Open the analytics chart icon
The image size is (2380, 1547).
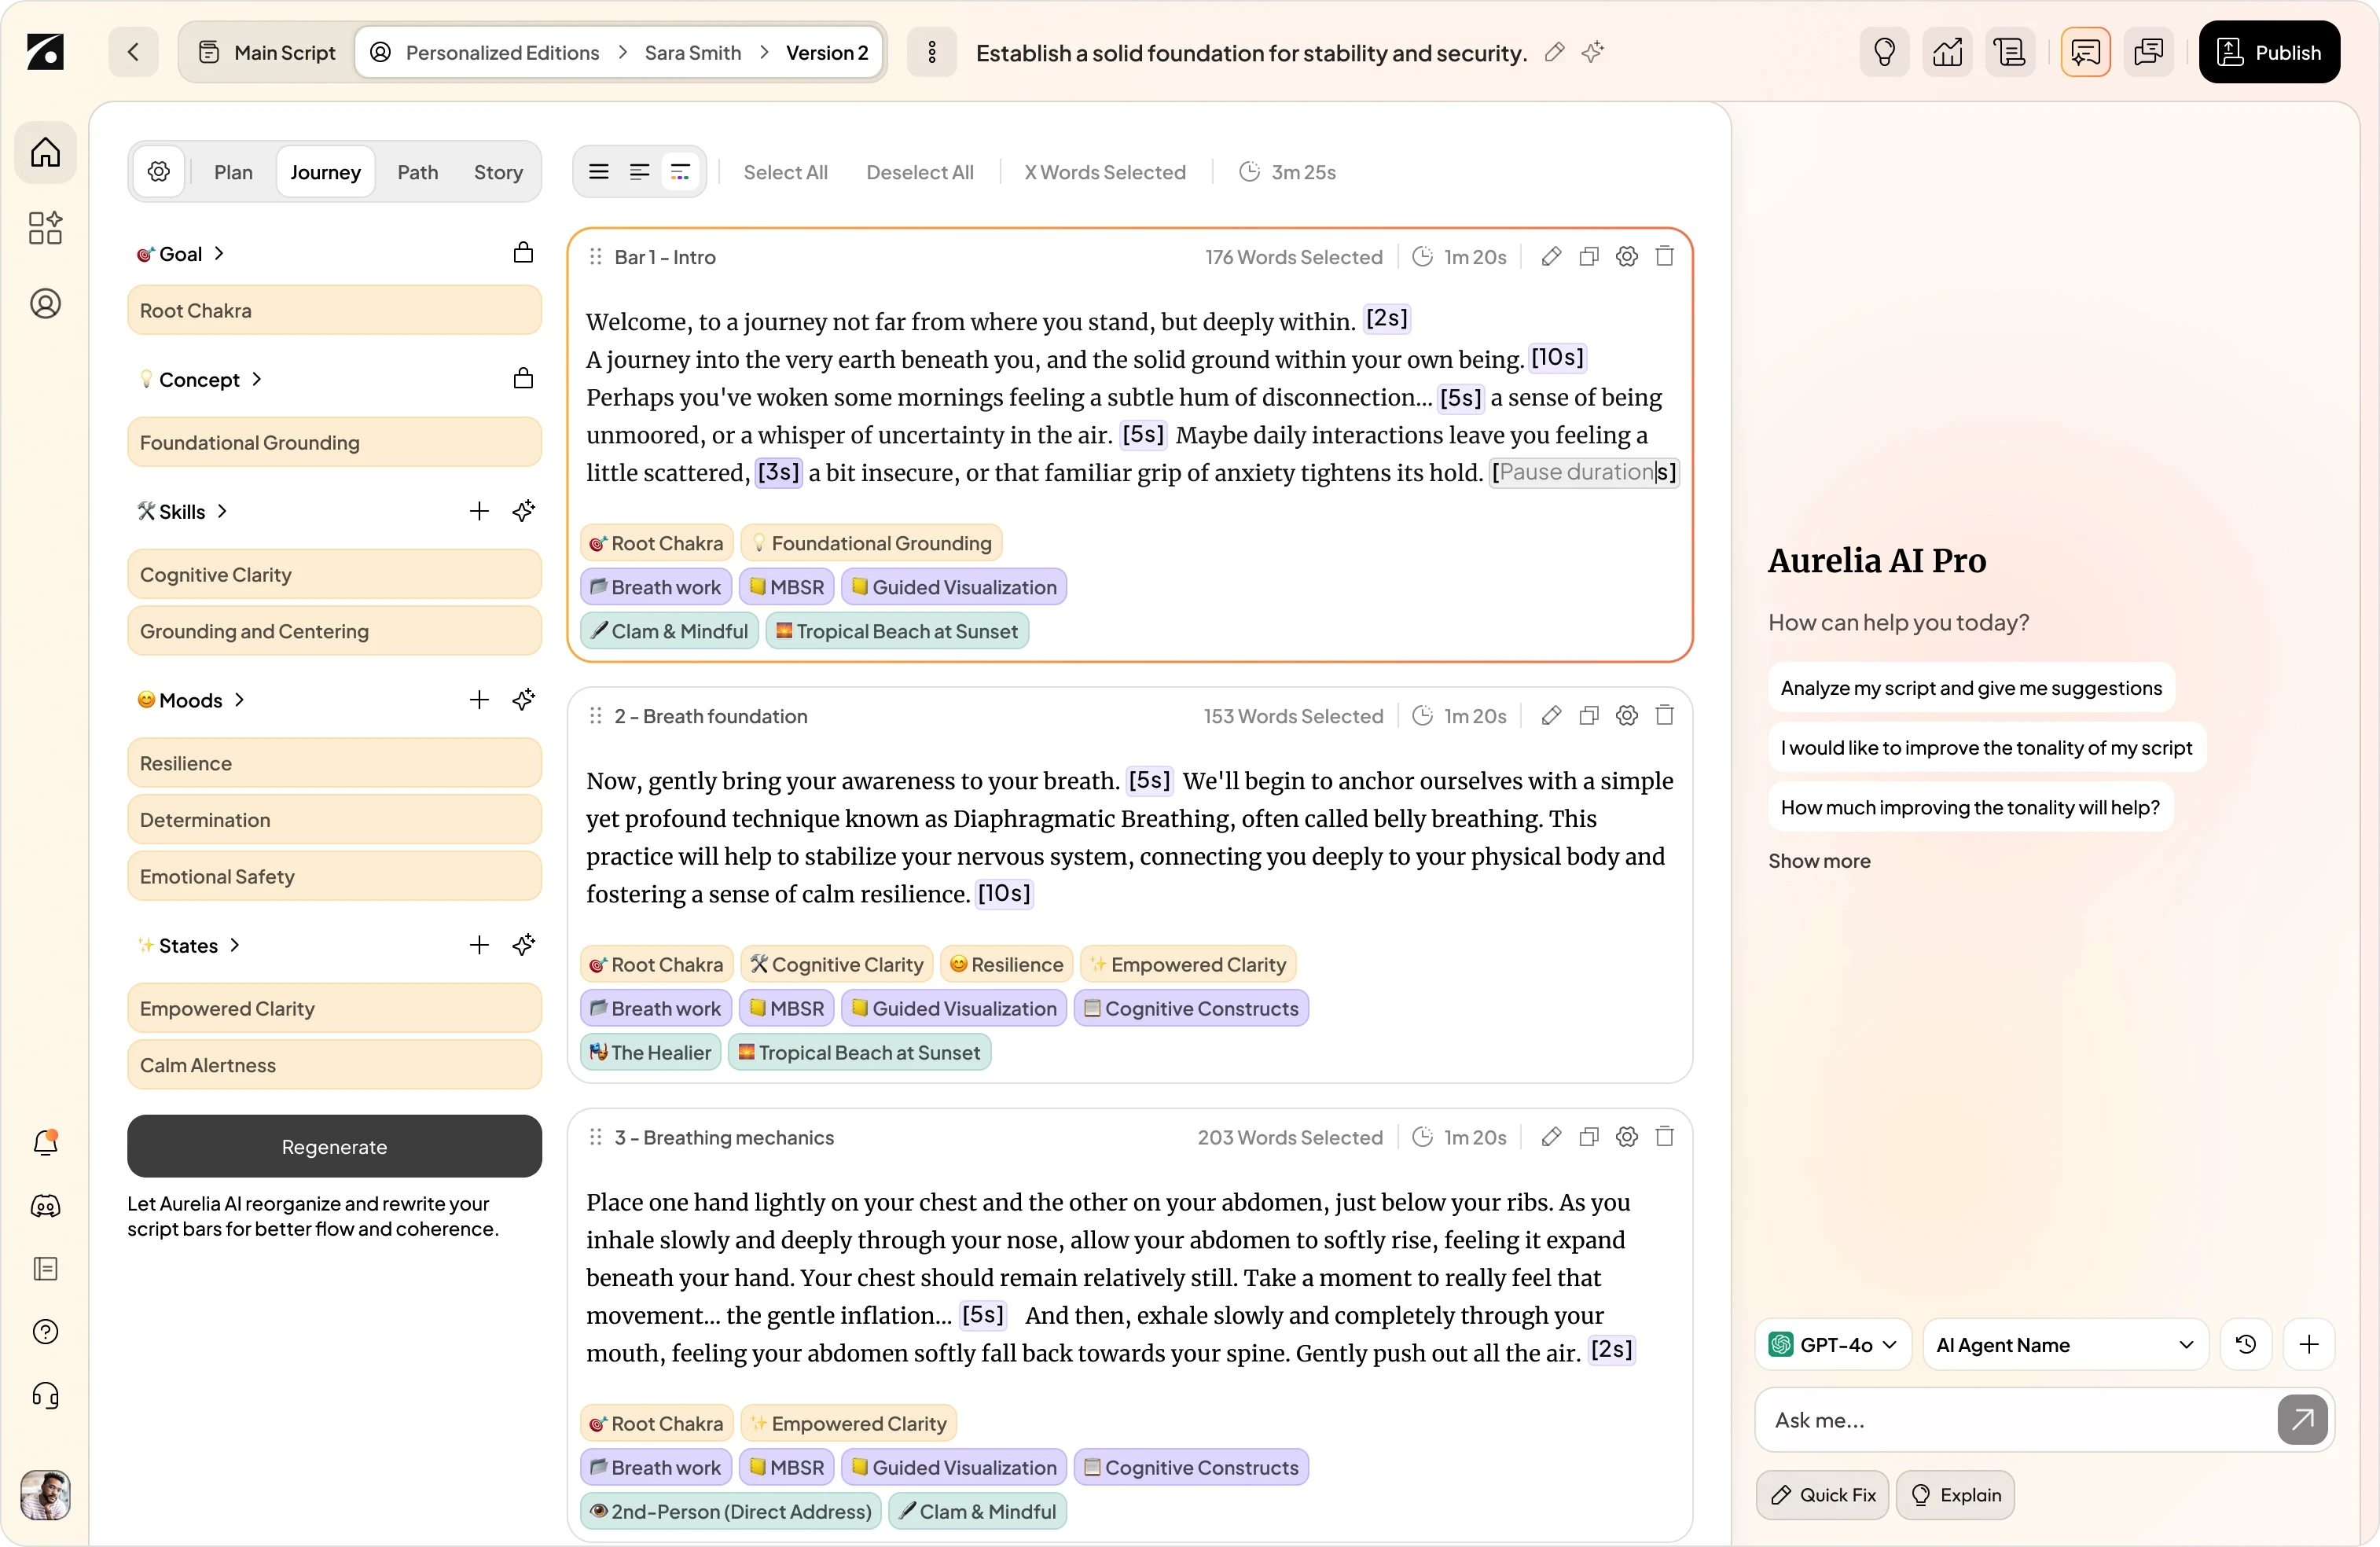click(x=1947, y=52)
